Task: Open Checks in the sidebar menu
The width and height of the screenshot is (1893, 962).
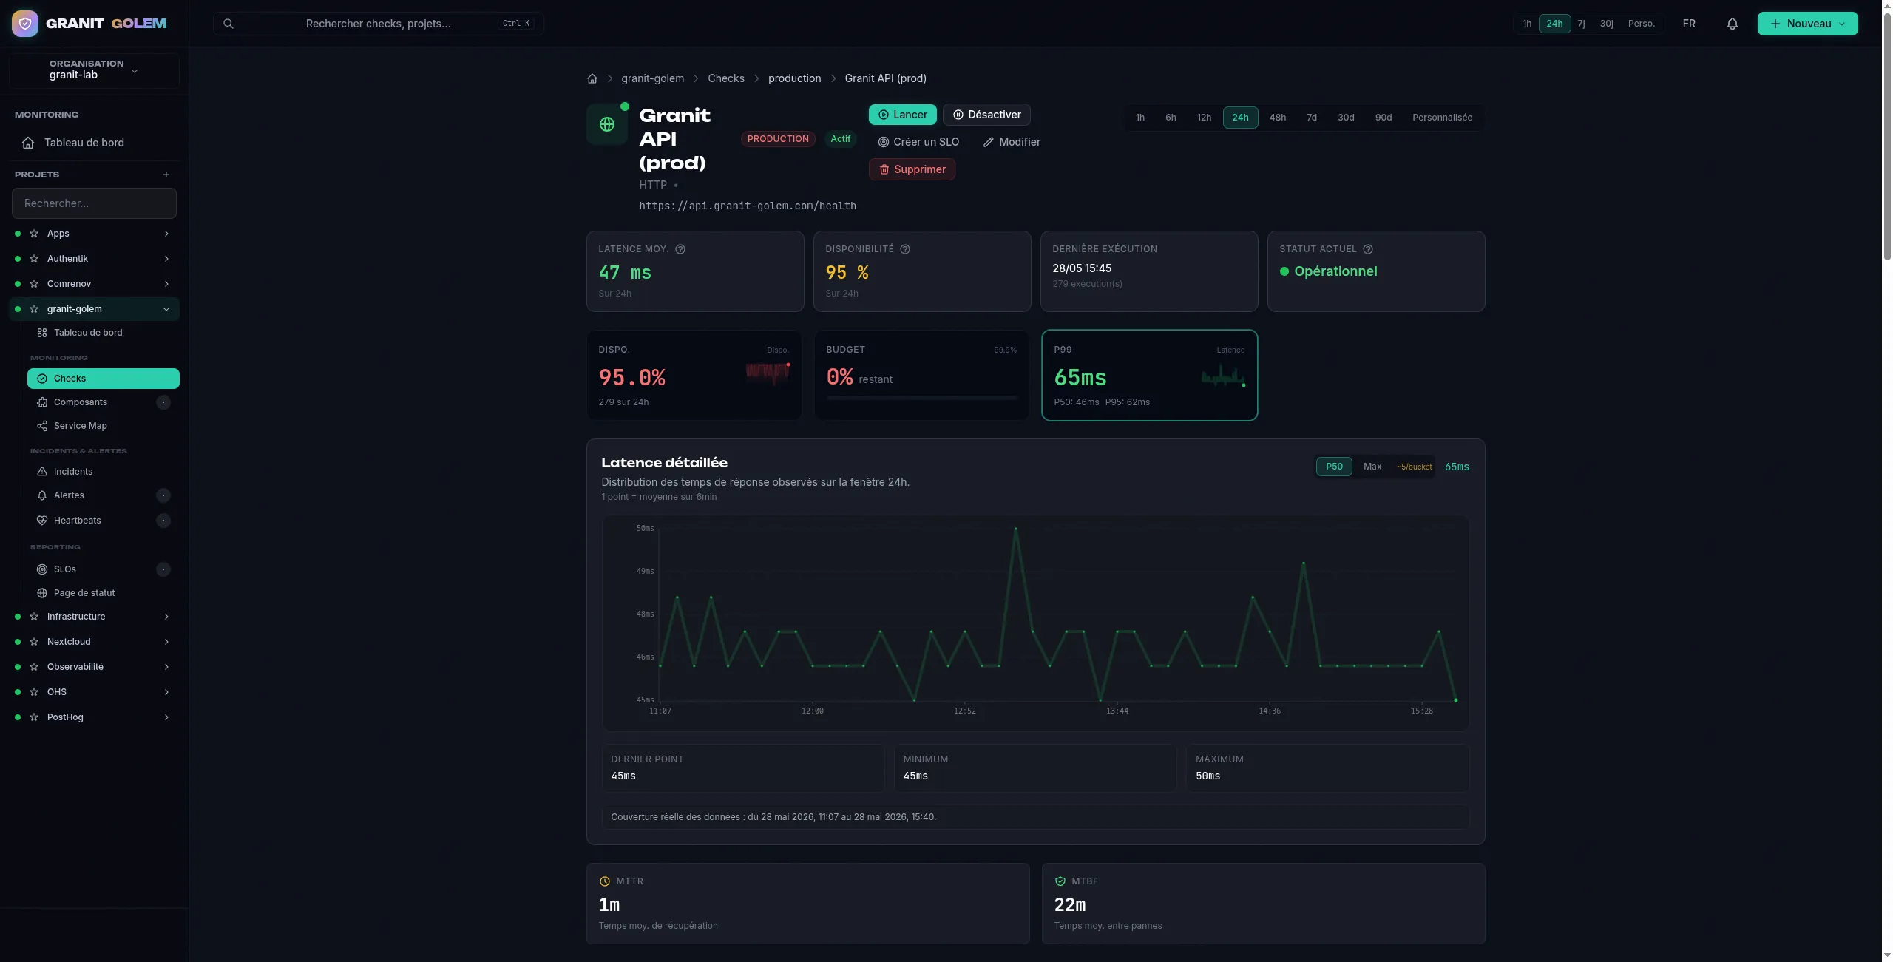Action: click(103, 379)
